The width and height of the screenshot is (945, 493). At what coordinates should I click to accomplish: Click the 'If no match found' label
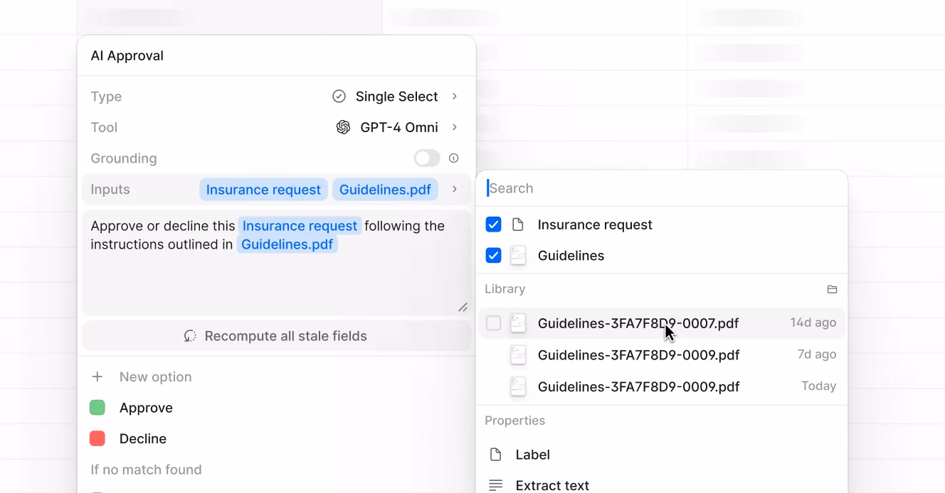(x=146, y=470)
